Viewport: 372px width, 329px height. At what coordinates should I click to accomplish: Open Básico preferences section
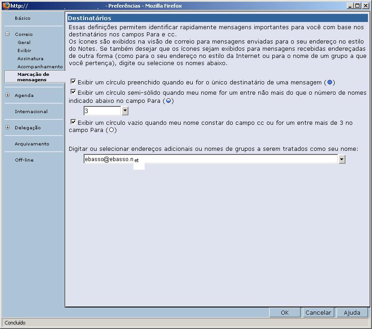(22, 18)
